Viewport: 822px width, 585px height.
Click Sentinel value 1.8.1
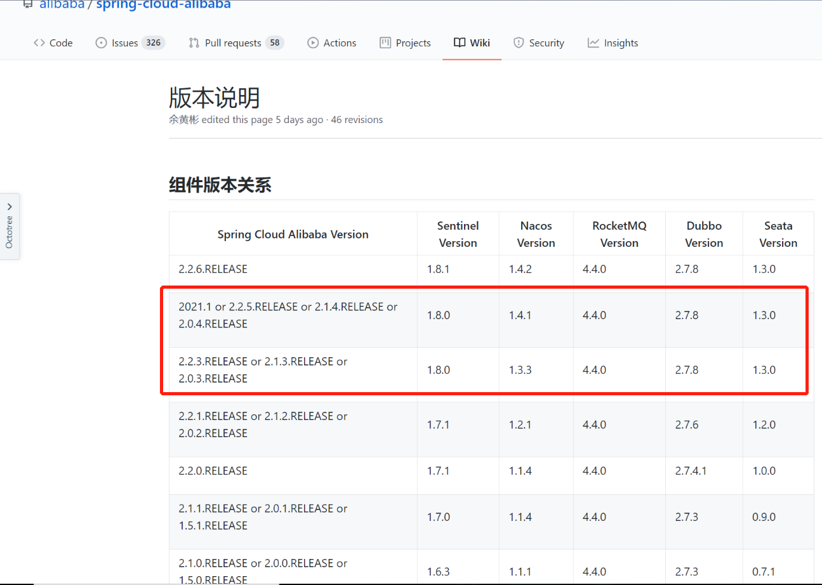(x=439, y=269)
